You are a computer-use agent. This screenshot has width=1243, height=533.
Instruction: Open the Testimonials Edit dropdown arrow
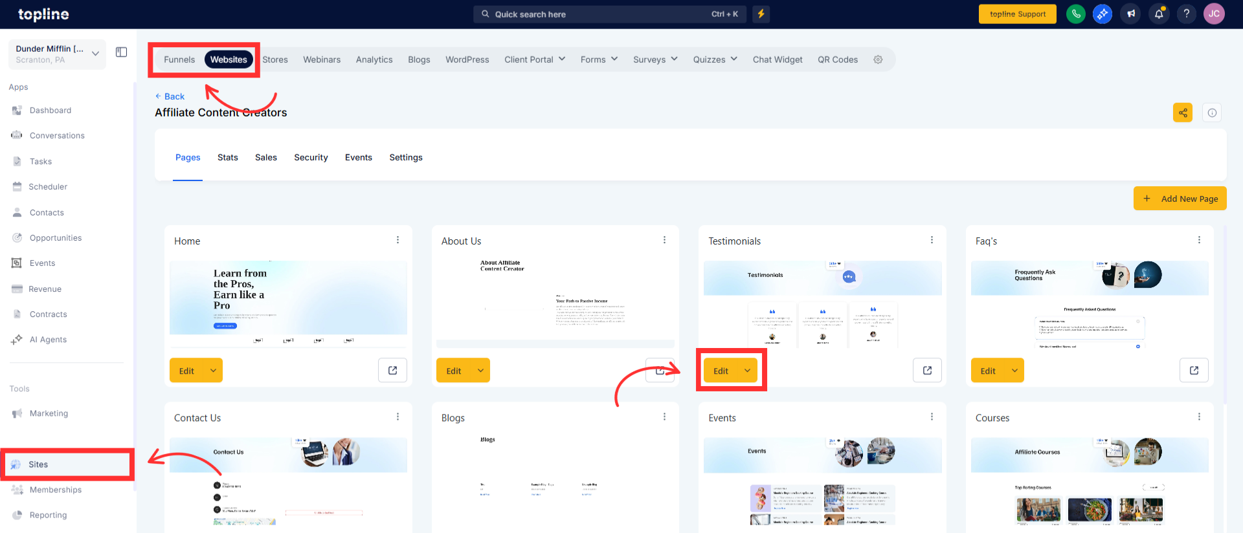coord(748,371)
